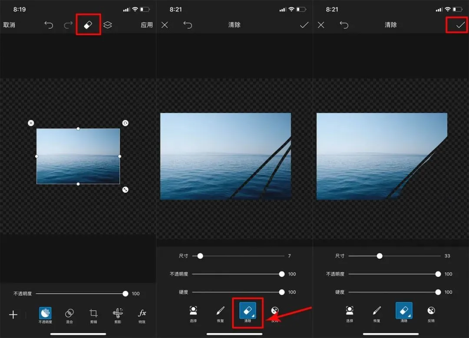Select the 混合 blend tool
Screen dimensions: 469x338
point(69,313)
